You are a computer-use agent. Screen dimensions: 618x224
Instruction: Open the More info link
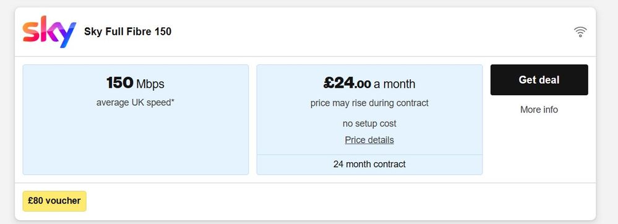[x=539, y=110]
